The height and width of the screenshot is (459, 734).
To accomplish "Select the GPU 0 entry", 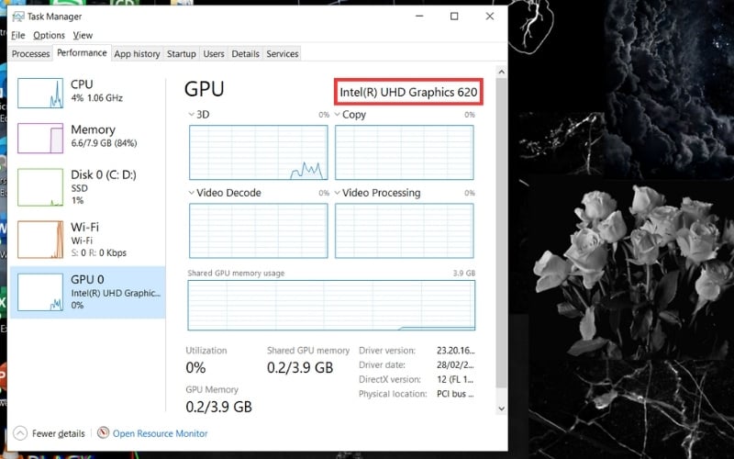I will 87,292.
